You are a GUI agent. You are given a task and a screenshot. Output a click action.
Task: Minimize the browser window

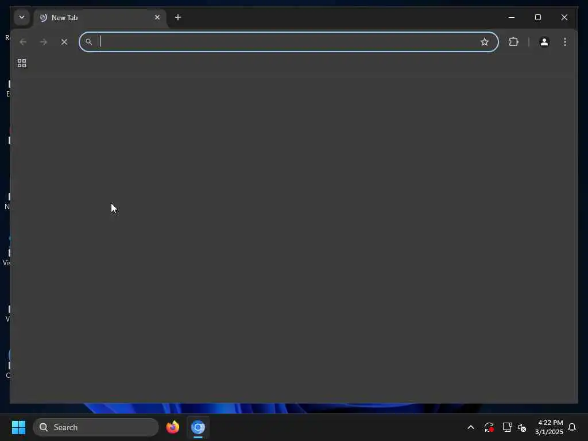[512, 17]
